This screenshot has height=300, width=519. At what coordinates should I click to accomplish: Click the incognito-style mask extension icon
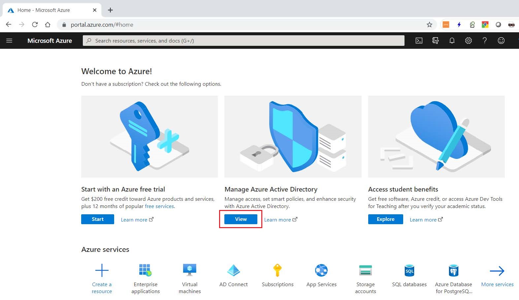coord(511,24)
